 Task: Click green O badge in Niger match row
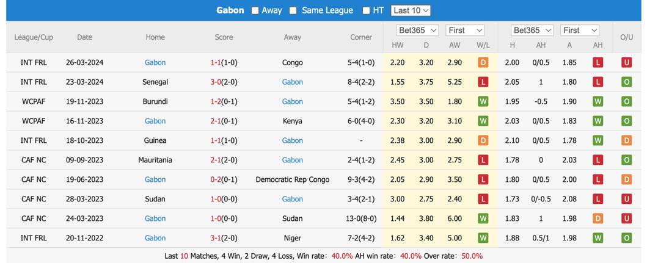[x=626, y=238]
